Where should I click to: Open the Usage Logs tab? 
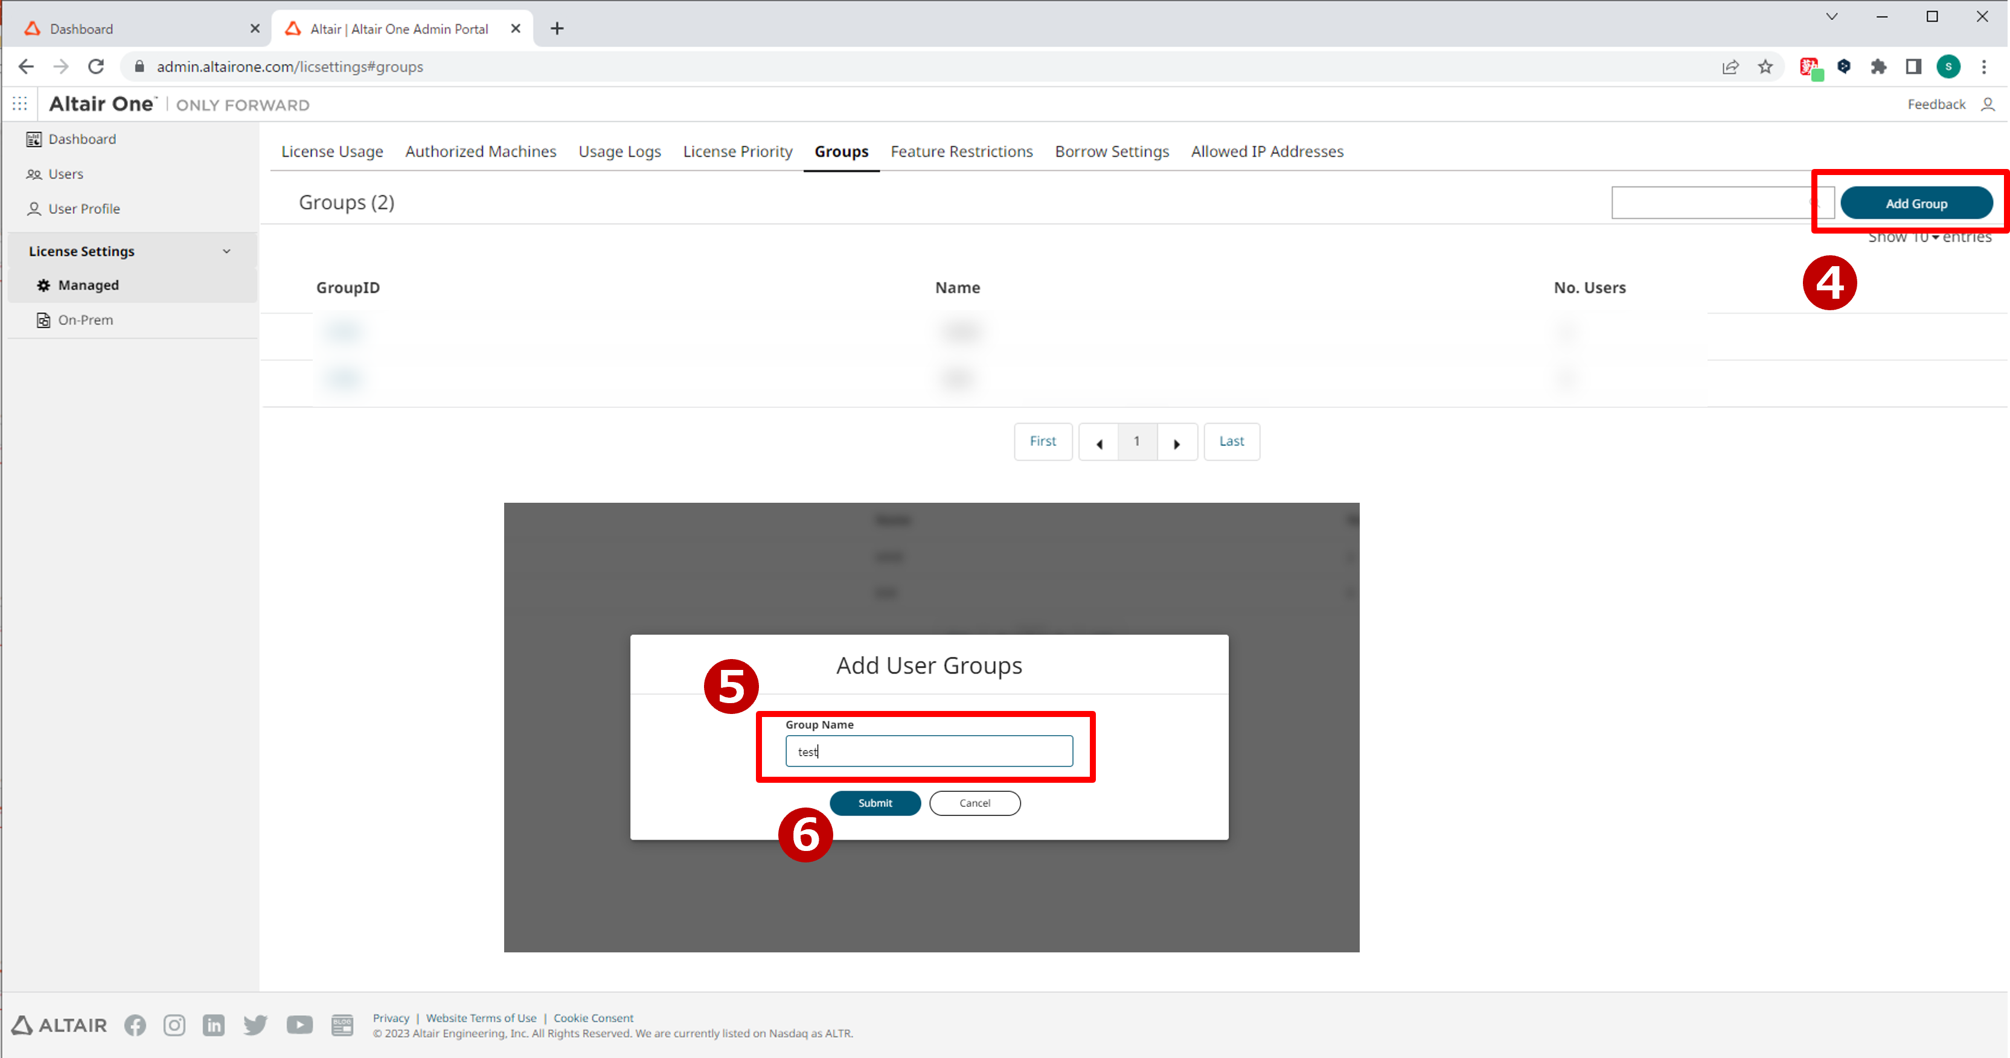[619, 151]
